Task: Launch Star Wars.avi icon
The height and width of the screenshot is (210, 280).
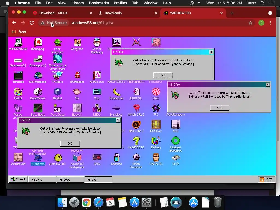Action: [57, 46]
